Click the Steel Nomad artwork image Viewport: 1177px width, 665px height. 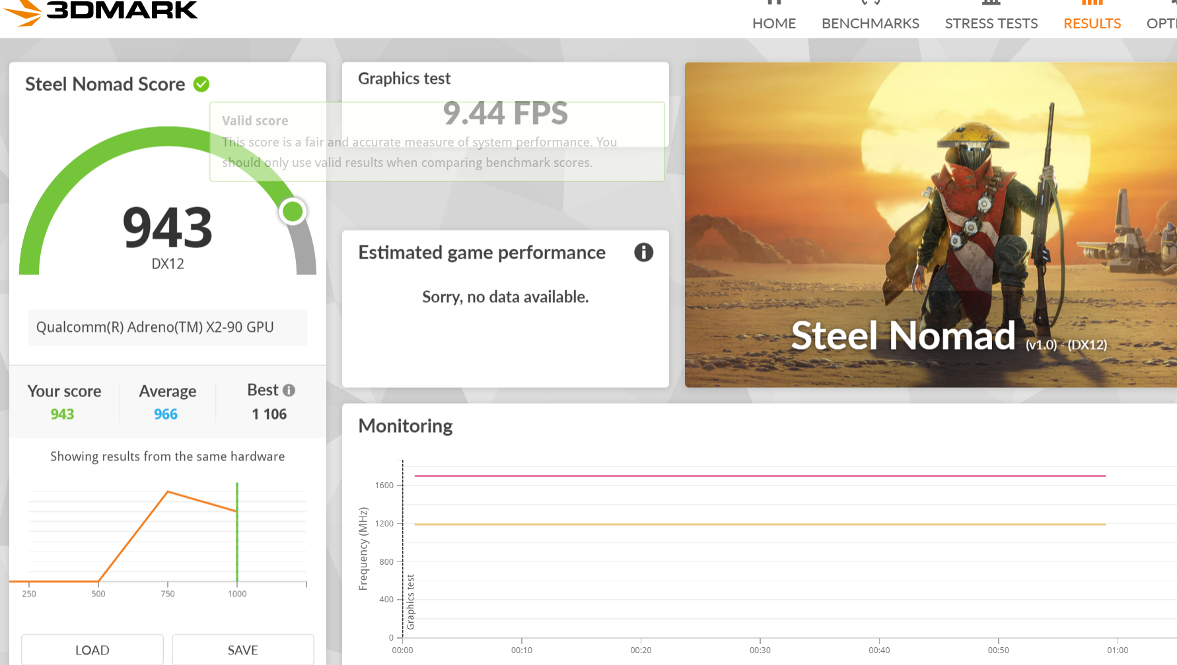(x=931, y=225)
